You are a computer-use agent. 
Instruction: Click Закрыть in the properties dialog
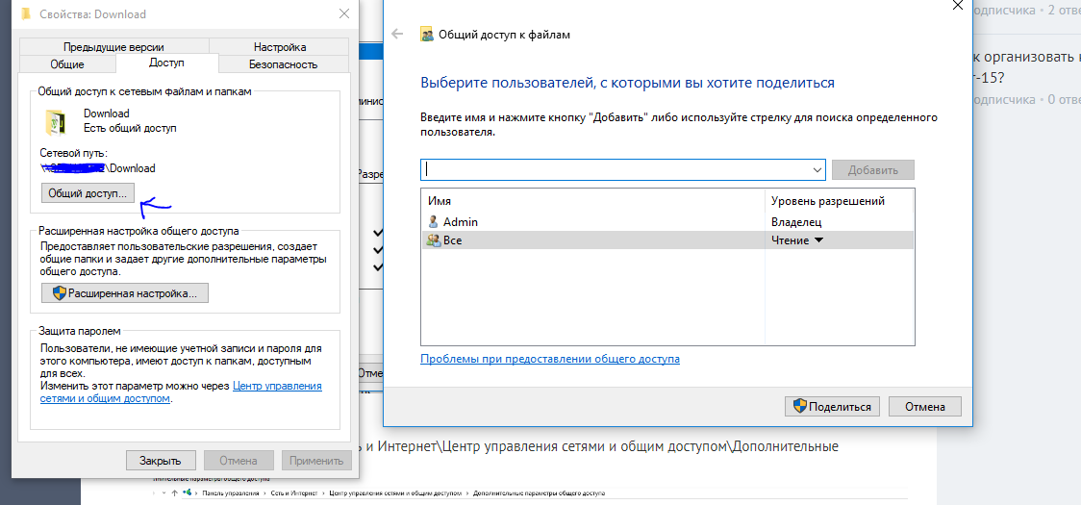tap(160, 460)
